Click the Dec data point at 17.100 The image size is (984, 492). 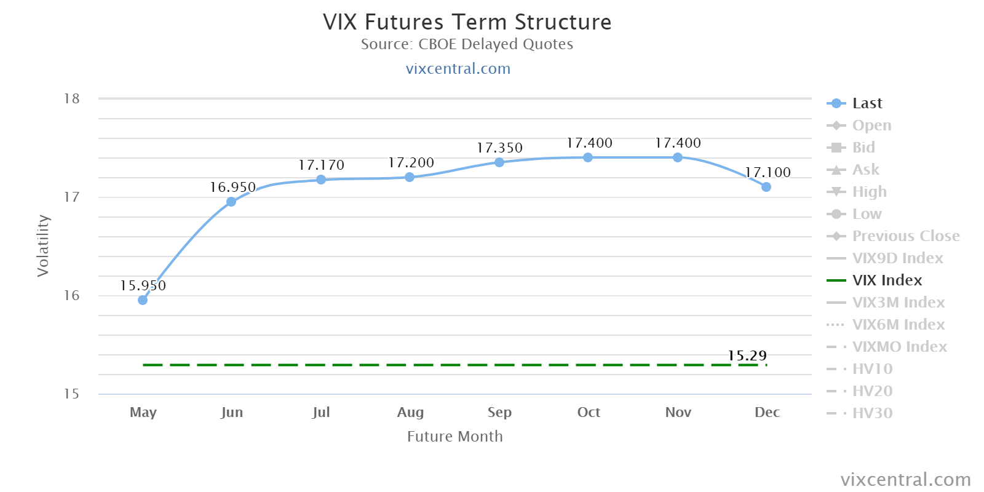(x=766, y=187)
